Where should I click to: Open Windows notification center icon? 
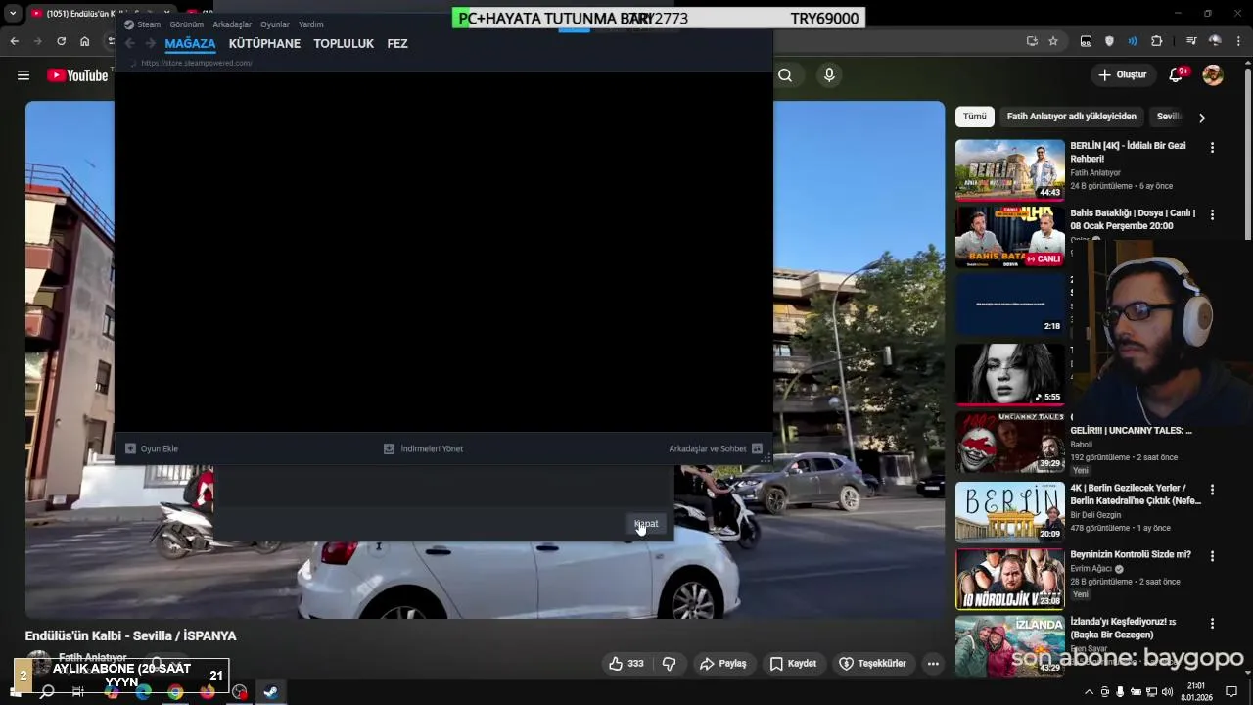click(x=1231, y=692)
